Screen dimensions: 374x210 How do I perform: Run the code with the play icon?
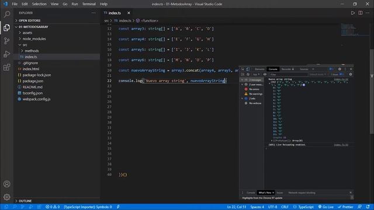coord(353,13)
